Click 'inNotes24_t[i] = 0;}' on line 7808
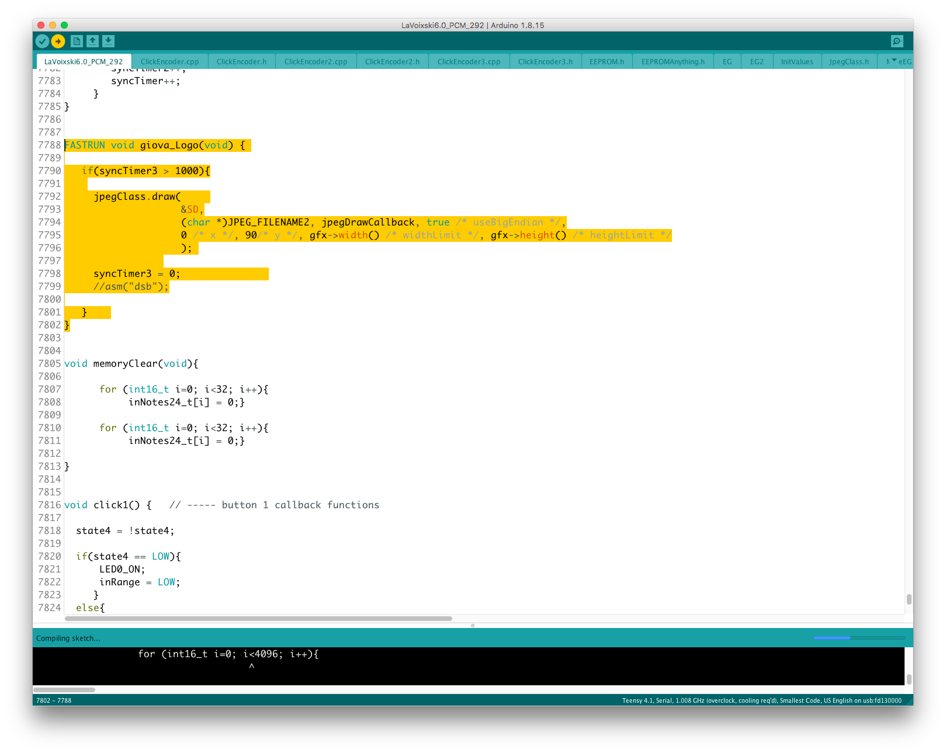Image resolution: width=946 pixels, height=753 pixels. pyautogui.click(x=186, y=402)
